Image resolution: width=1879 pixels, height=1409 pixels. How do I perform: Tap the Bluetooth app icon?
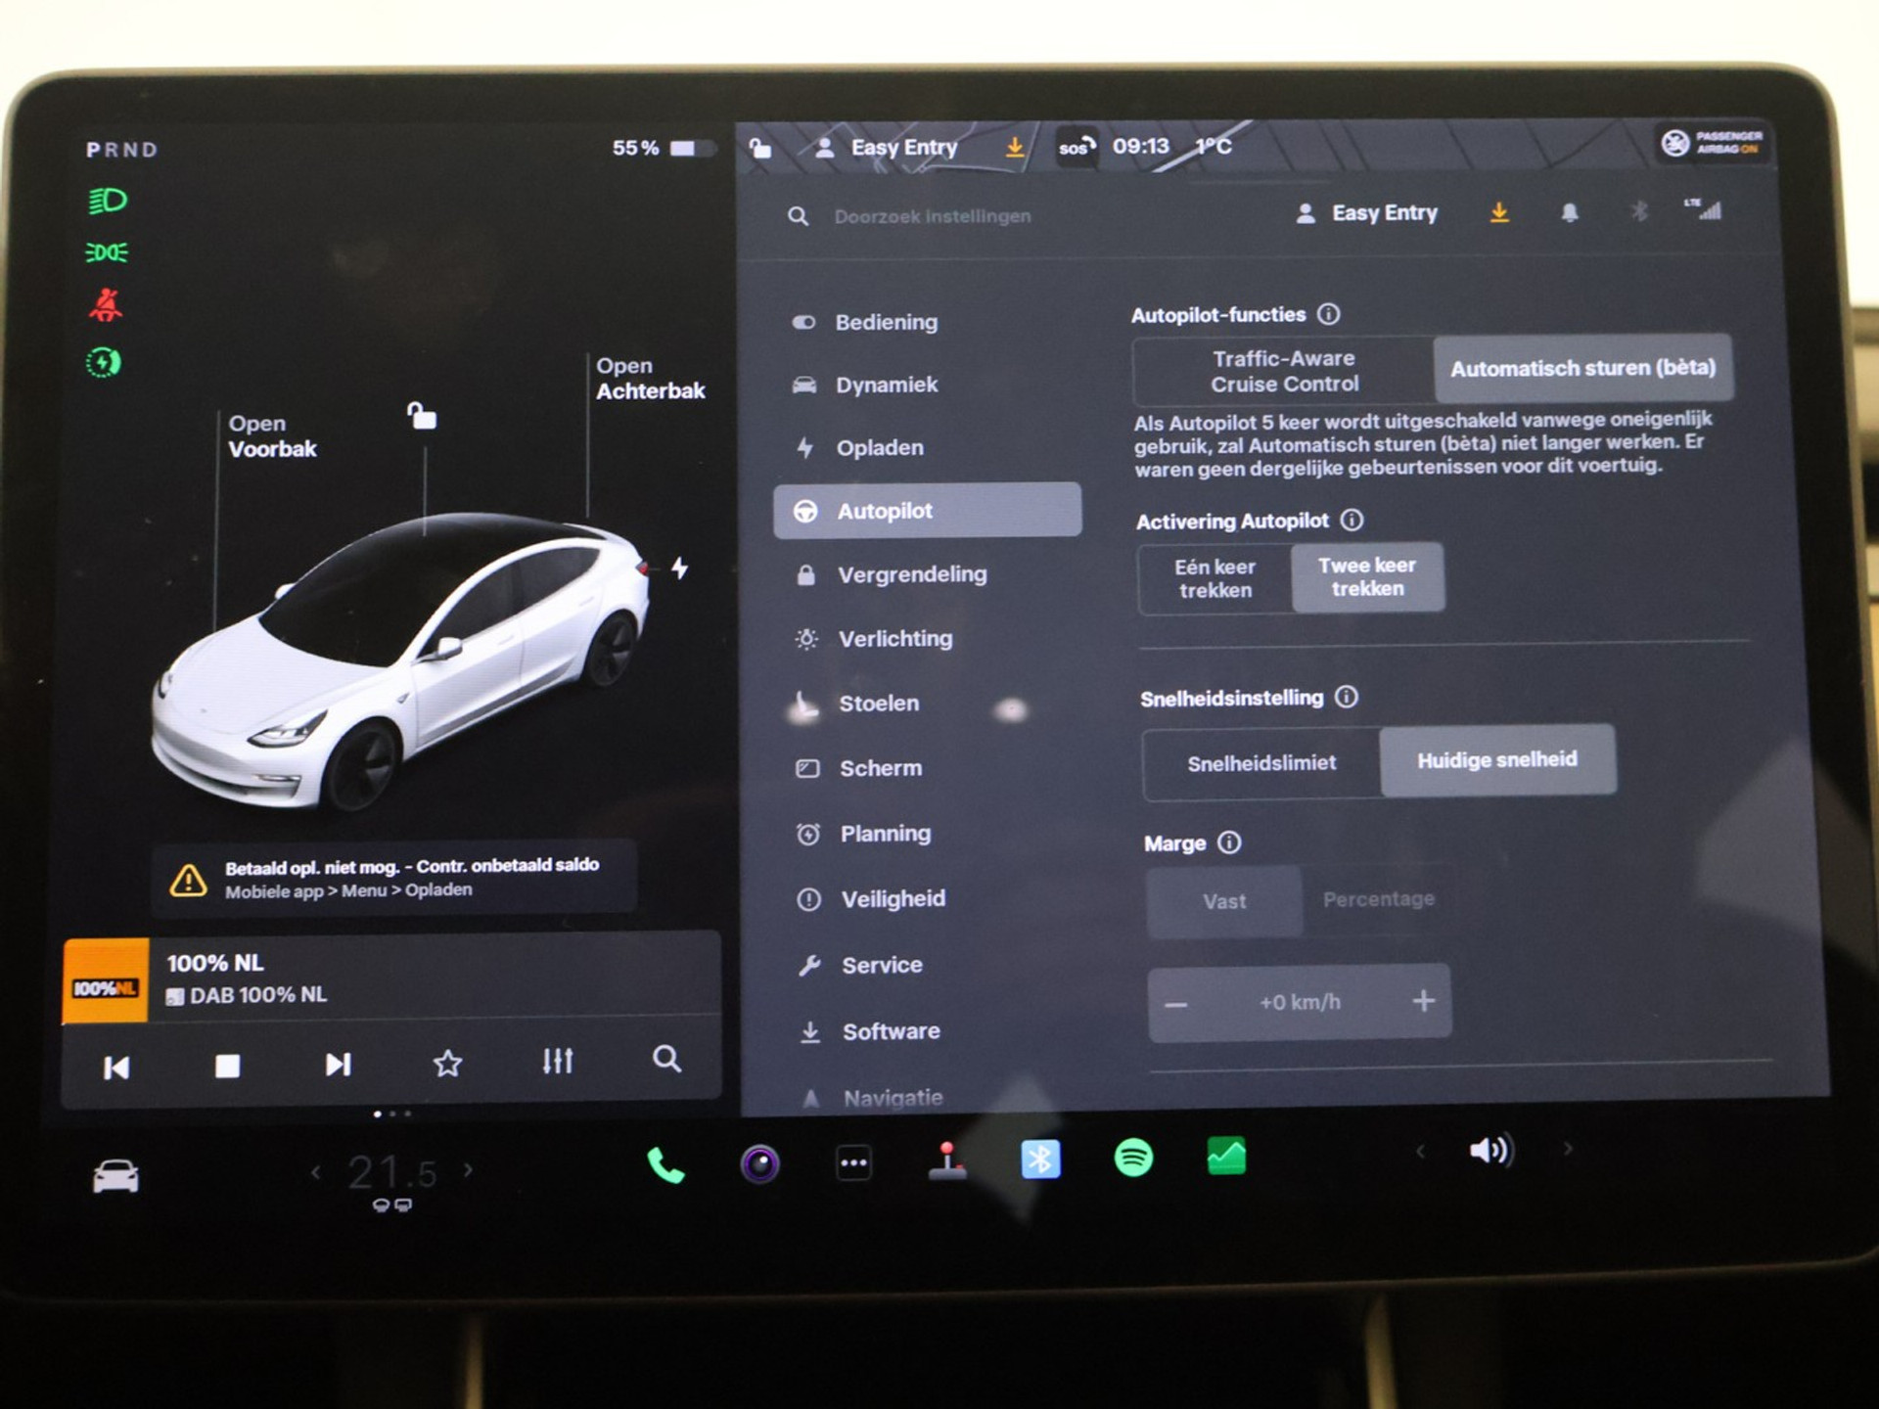1040,1159
